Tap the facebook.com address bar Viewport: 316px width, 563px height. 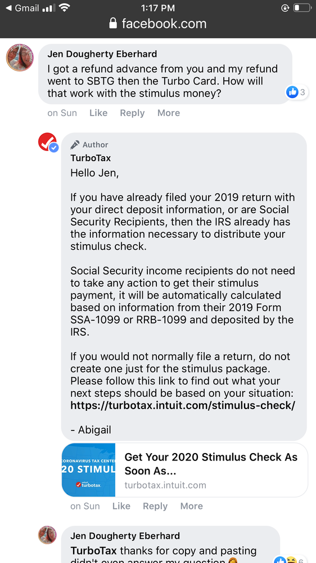point(158,24)
